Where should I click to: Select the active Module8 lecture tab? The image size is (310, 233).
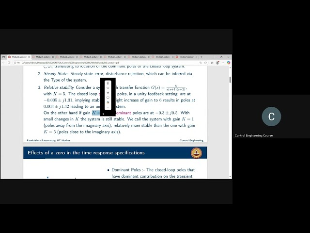click(19, 57)
